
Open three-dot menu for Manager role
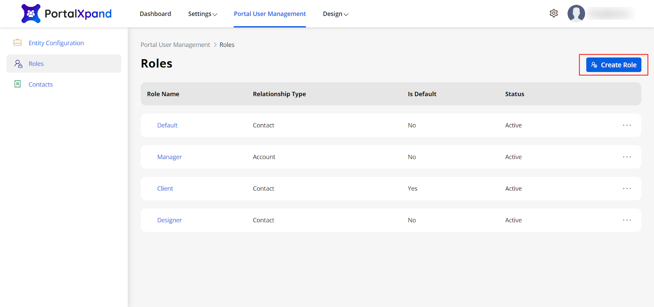click(x=627, y=157)
